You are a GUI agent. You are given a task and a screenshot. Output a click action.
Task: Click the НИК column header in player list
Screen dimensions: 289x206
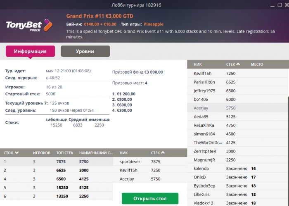tap(198, 65)
